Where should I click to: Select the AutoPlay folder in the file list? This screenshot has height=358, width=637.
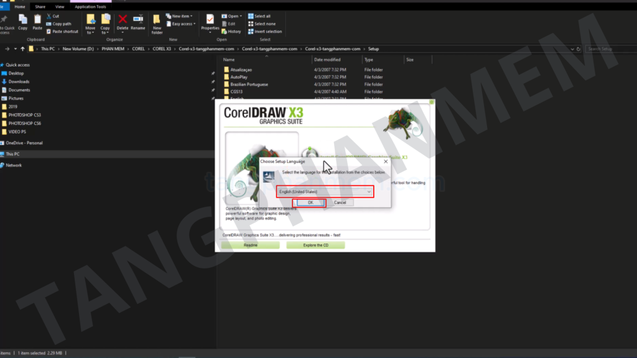click(x=239, y=77)
